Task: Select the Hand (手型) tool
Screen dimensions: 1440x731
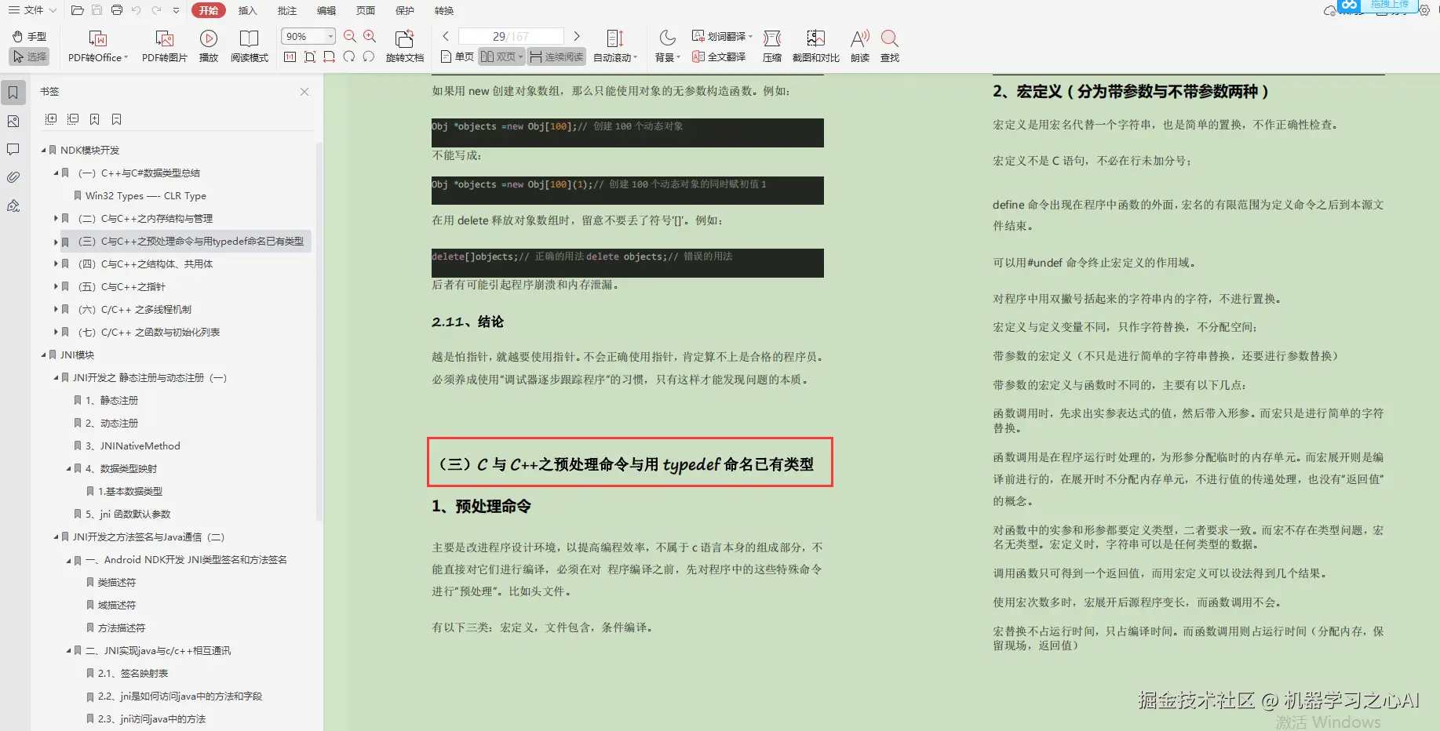Action: point(29,36)
